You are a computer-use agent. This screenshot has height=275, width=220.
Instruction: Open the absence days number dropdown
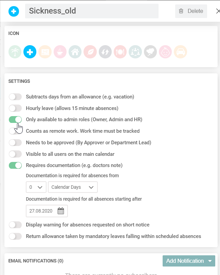coord(36,187)
